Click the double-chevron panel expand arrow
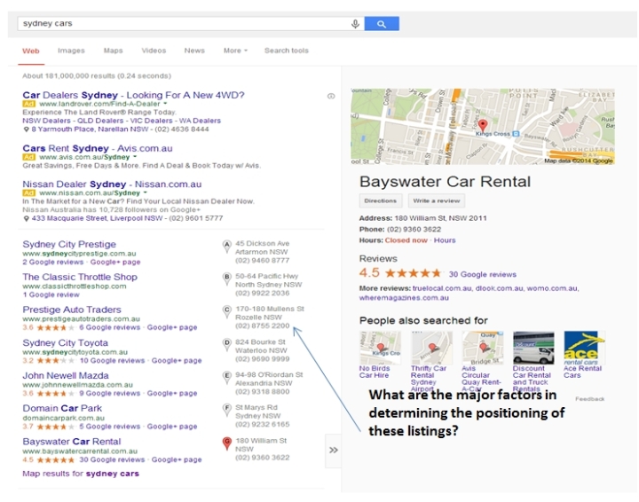Screen dimensions: 639x502 click(334, 451)
